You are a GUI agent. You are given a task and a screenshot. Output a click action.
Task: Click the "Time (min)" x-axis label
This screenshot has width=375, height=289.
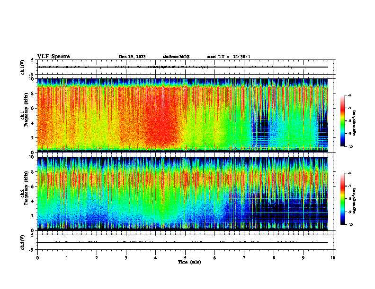pyautogui.click(x=189, y=262)
